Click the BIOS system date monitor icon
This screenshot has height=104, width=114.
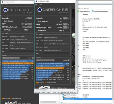pyautogui.click(x=63, y=95)
